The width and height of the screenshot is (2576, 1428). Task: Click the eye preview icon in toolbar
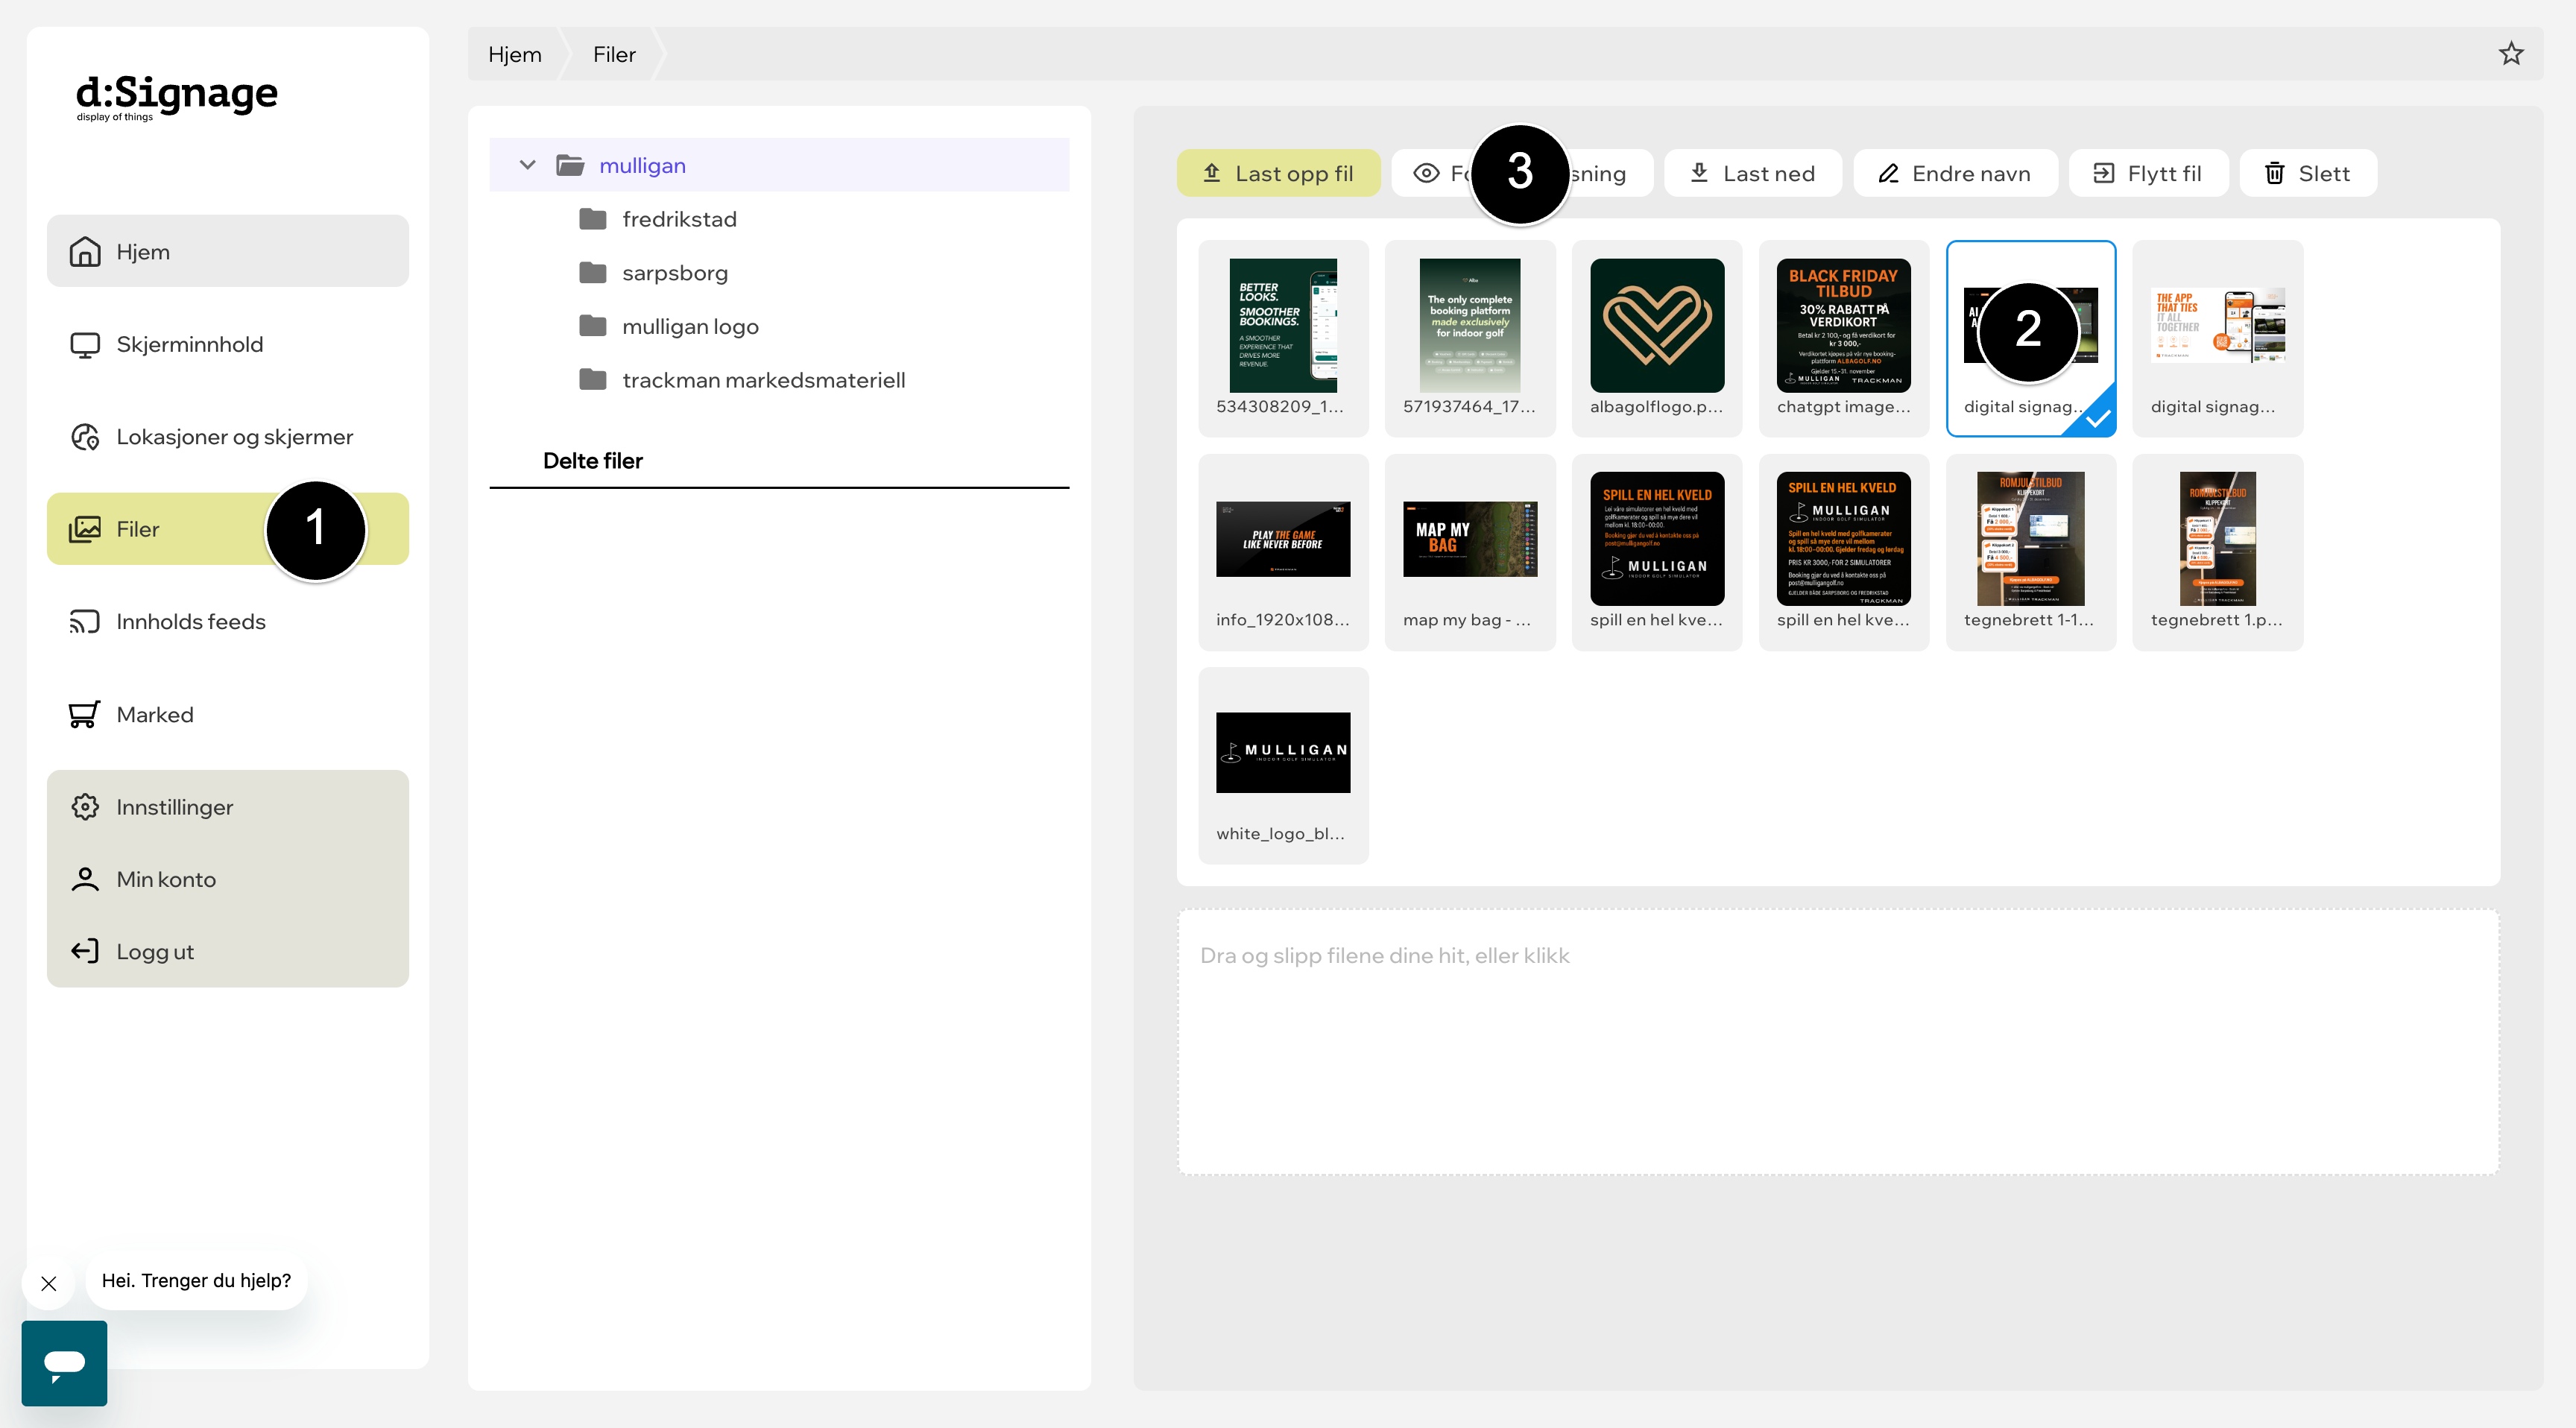[1426, 173]
